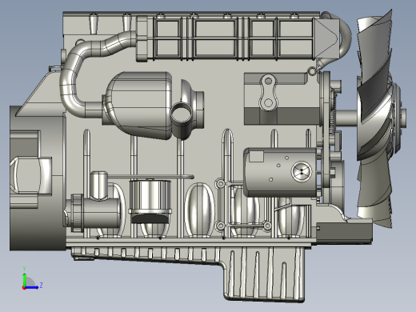The image size is (416, 312).
Task: Click the blue Z axis of the triad
Action: click(32, 287)
